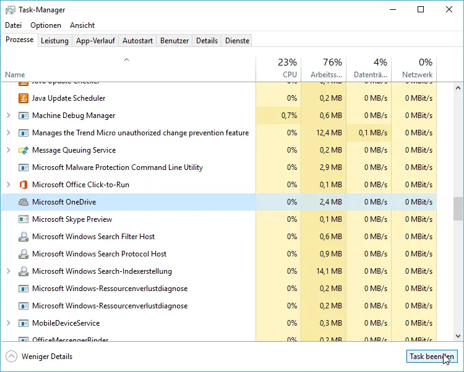Click the 0,7% CPU value
The height and width of the screenshot is (372, 464).
coord(289,116)
